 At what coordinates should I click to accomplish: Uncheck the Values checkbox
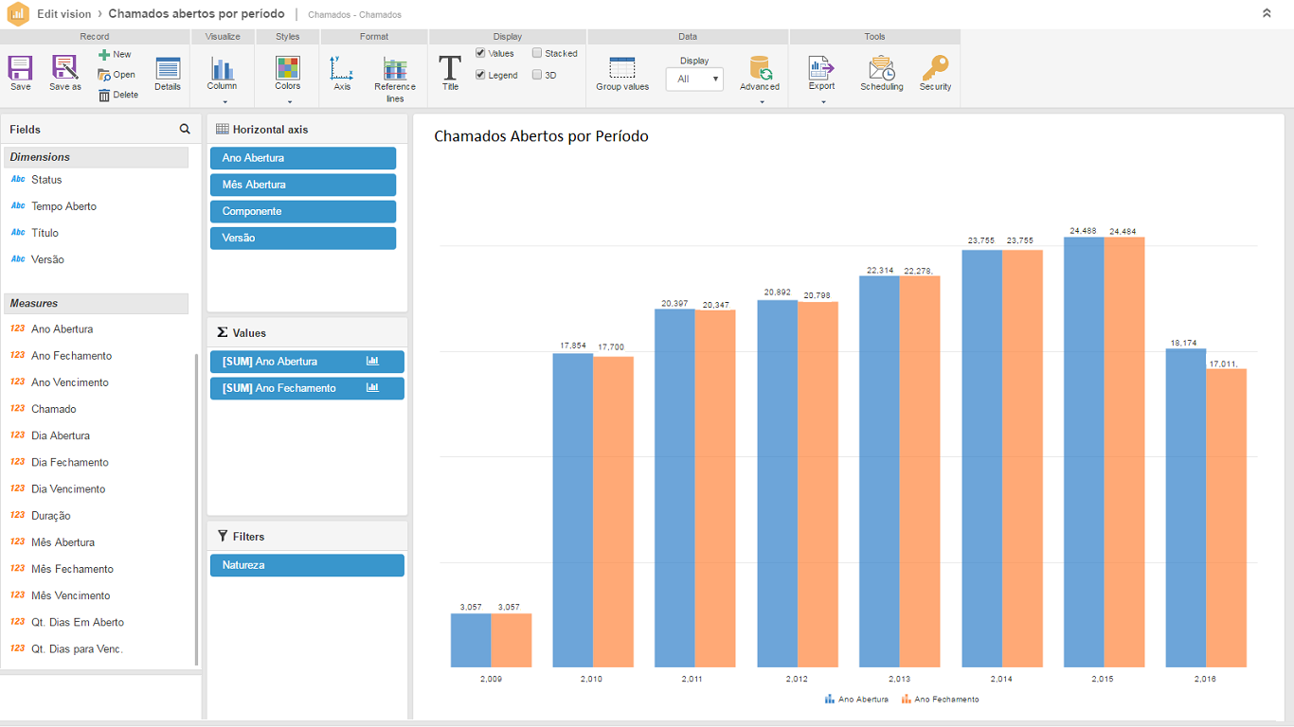tap(481, 54)
